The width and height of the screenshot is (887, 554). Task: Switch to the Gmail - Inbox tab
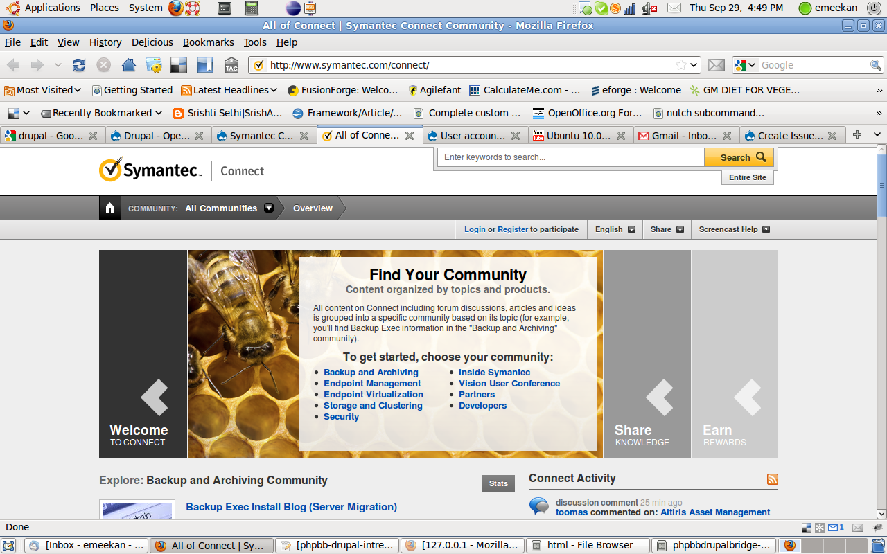[686, 135]
